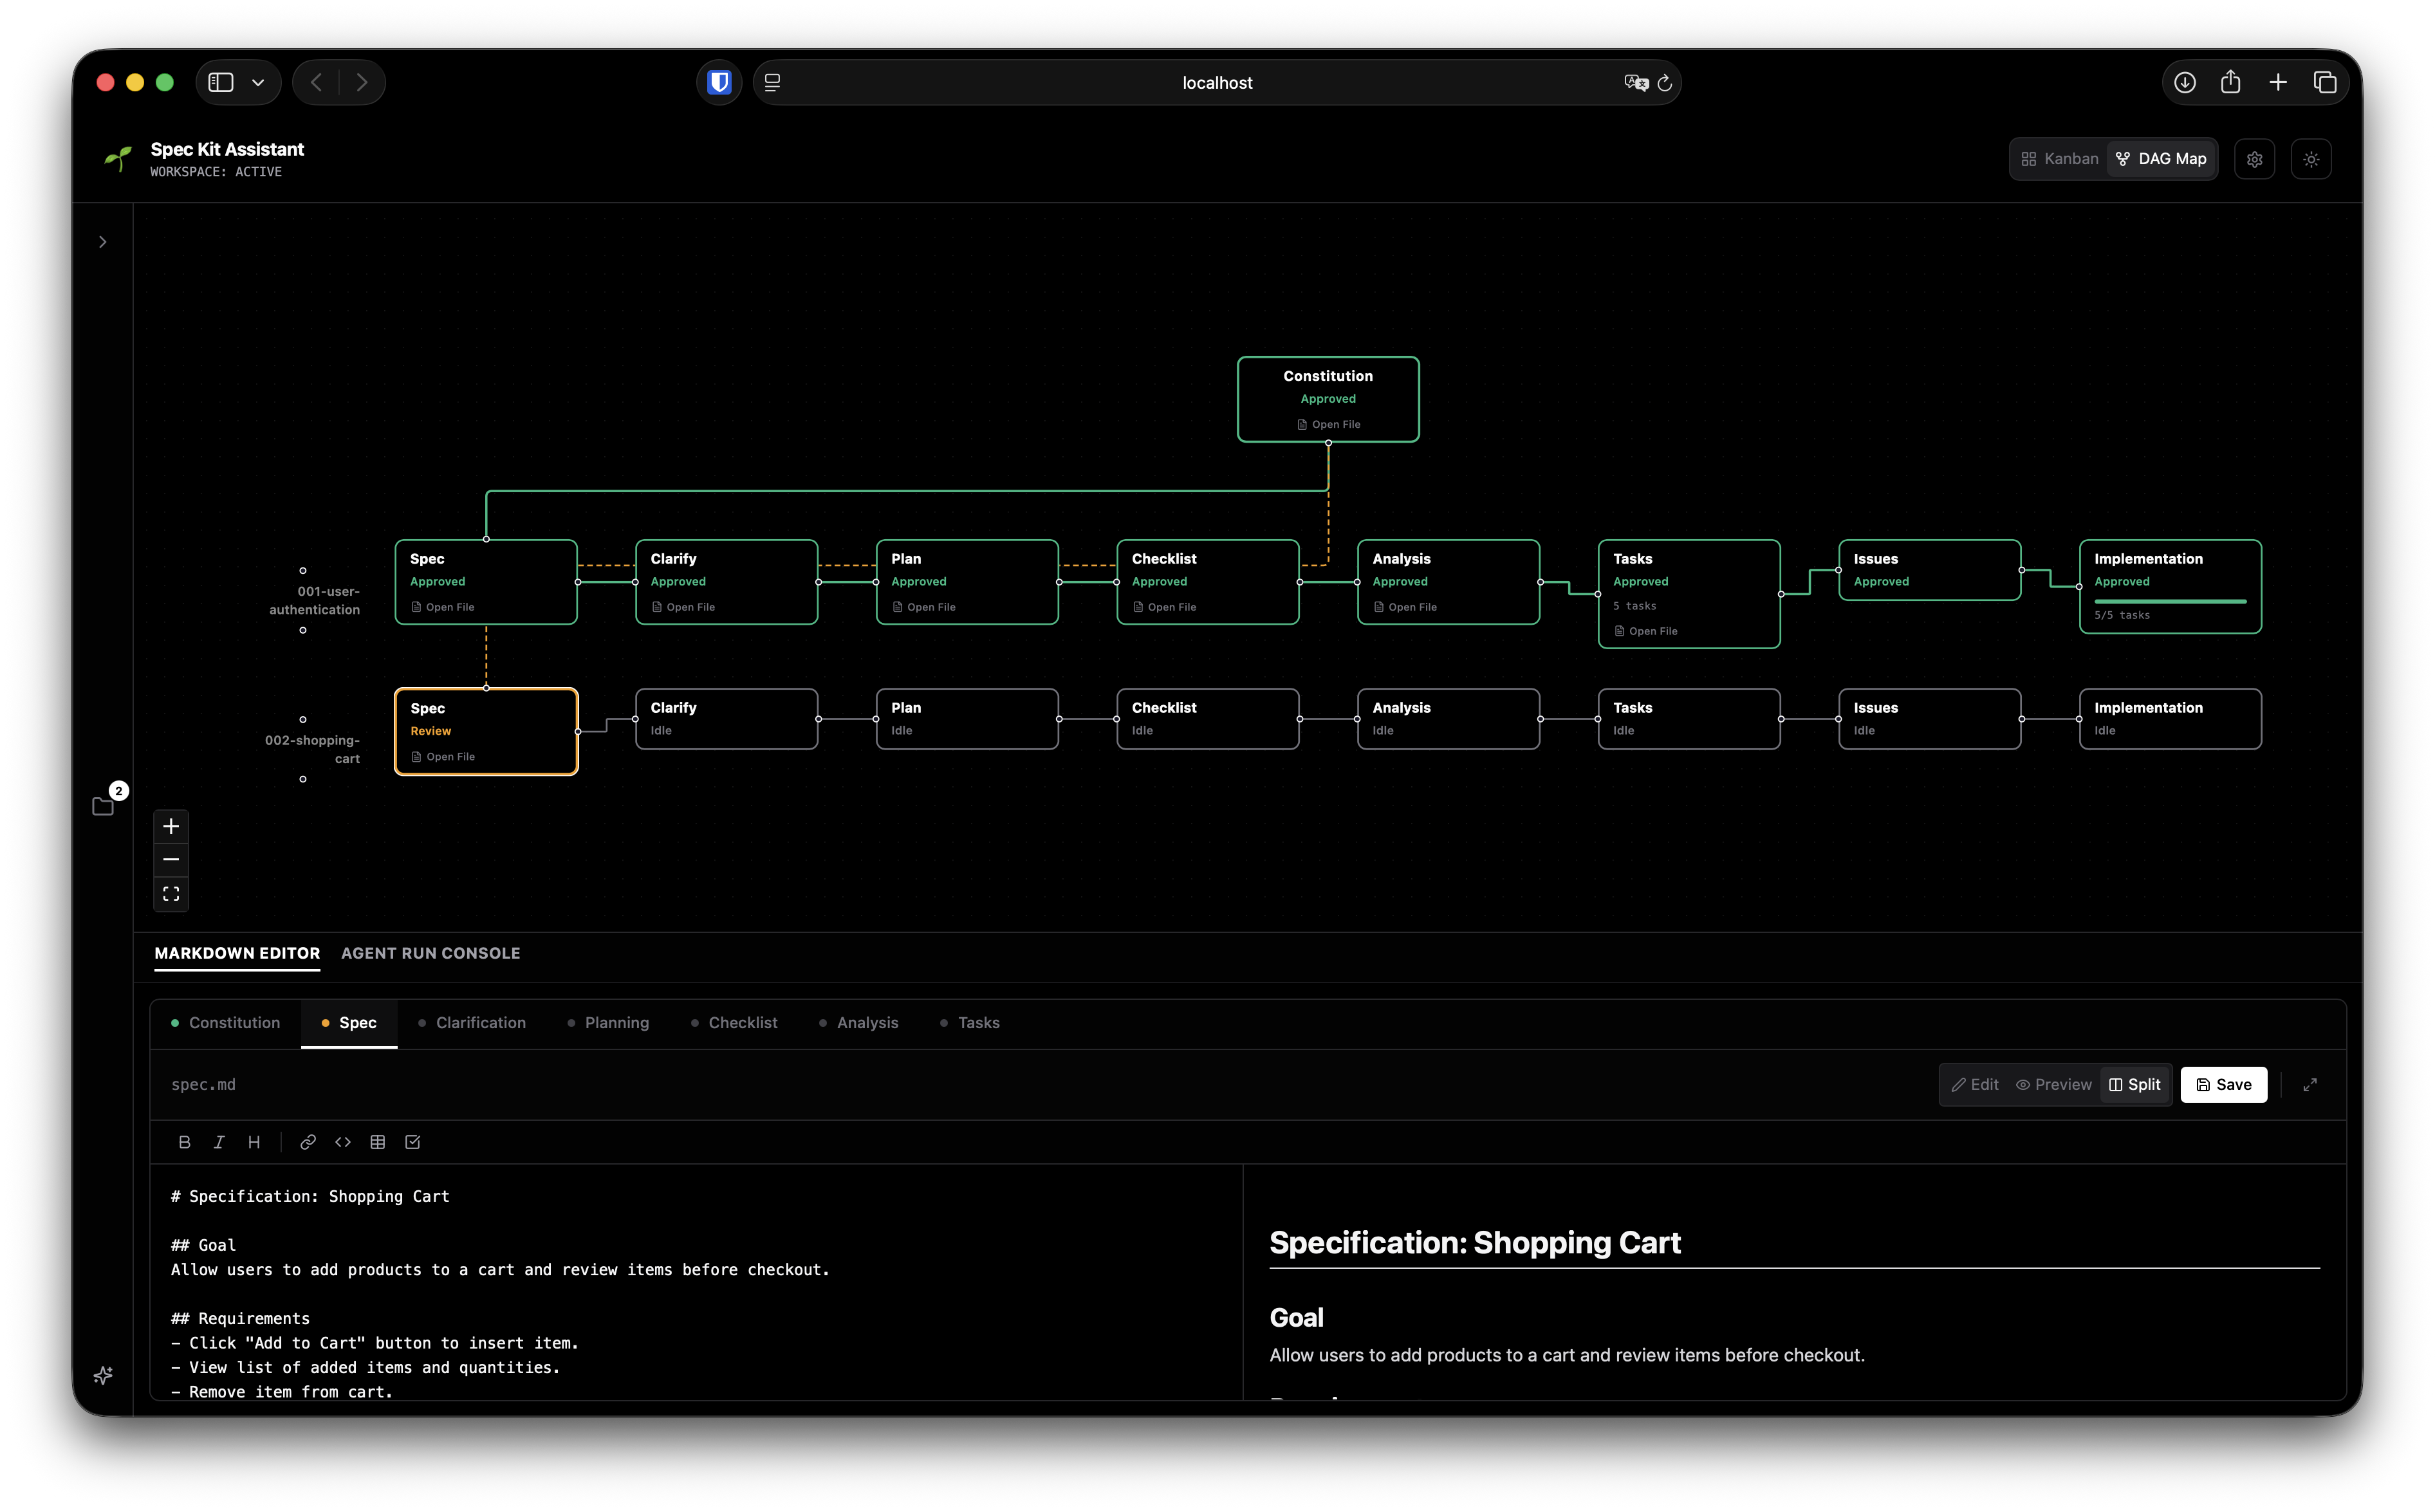The image size is (2435, 1512).
Task: Zoom out on the DAG canvas
Action: click(171, 860)
